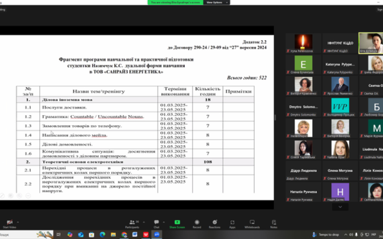Select Dmytro Solomonka participant tile
This screenshot has height=239, width=383.
click(x=304, y=107)
